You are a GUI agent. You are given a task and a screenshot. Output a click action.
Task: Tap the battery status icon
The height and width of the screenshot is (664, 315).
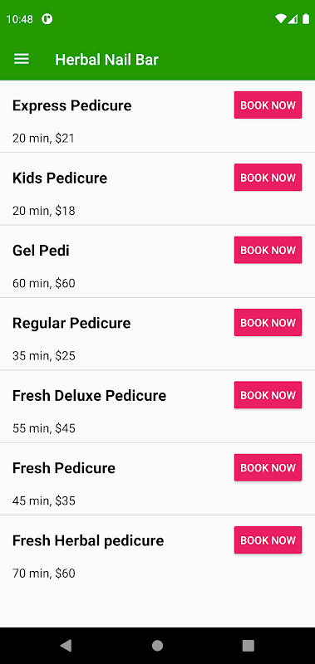(306, 18)
